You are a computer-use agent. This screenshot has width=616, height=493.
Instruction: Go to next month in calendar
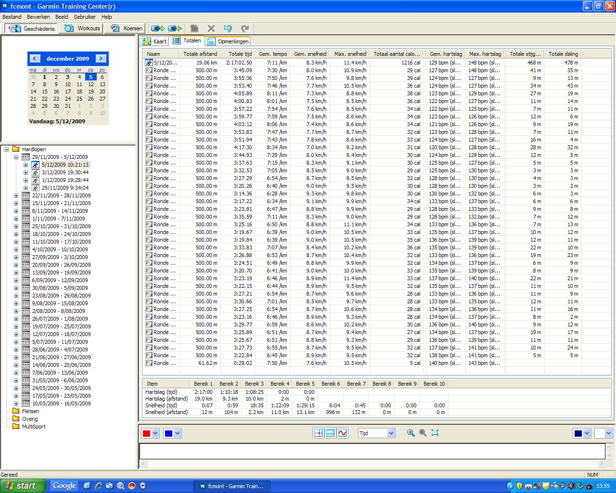101,58
